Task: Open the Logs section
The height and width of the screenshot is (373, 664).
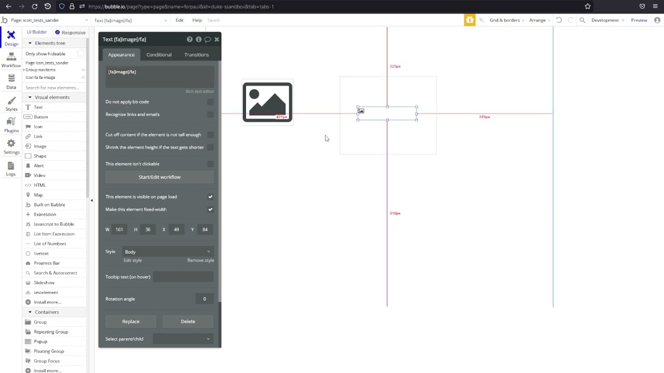Action: [x=11, y=169]
